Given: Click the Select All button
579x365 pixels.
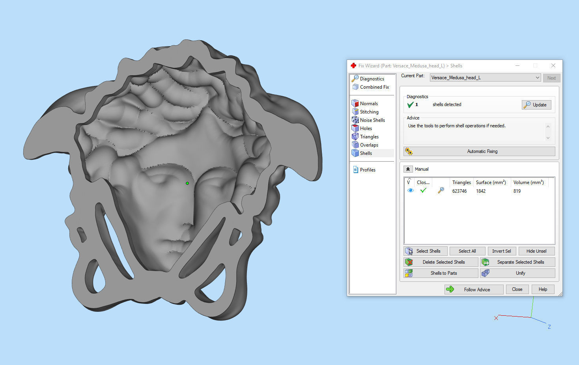Looking at the screenshot, I should (467, 251).
